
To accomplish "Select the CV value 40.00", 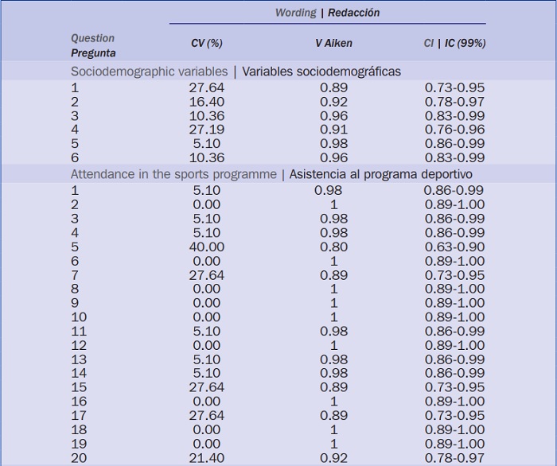I will coord(208,247).
